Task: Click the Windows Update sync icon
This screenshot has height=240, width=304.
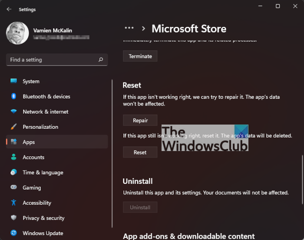Action: [14, 233]
